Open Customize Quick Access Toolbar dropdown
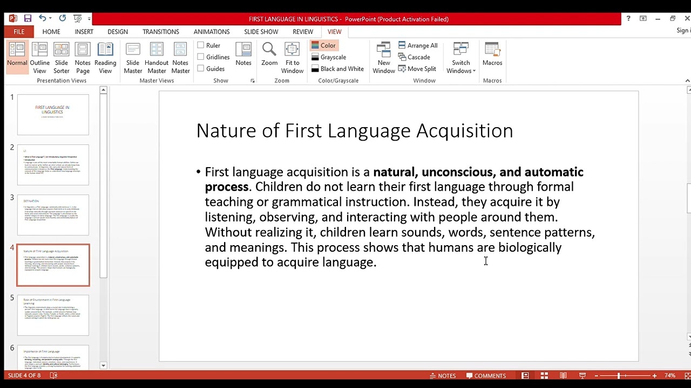 pyautogui.click(x=89, y=19)
